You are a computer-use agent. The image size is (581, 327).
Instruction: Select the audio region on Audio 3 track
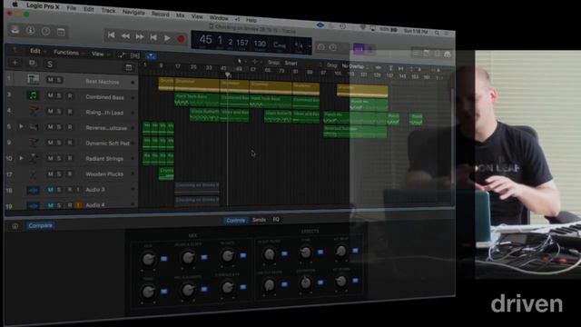coord(197,187)
